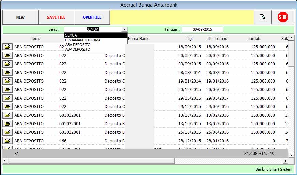The image size is (297, 175).
Task: Open the print preview magnifier icon
Action: pos(262,17)
